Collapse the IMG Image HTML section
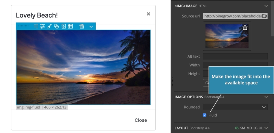The height and width of the screenshot is (133, 274). tap(266, 6)
